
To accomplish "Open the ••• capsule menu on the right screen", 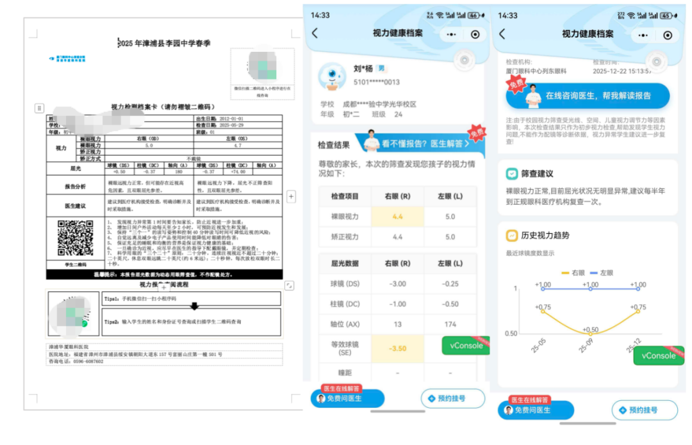I will (x=643, y=35).
